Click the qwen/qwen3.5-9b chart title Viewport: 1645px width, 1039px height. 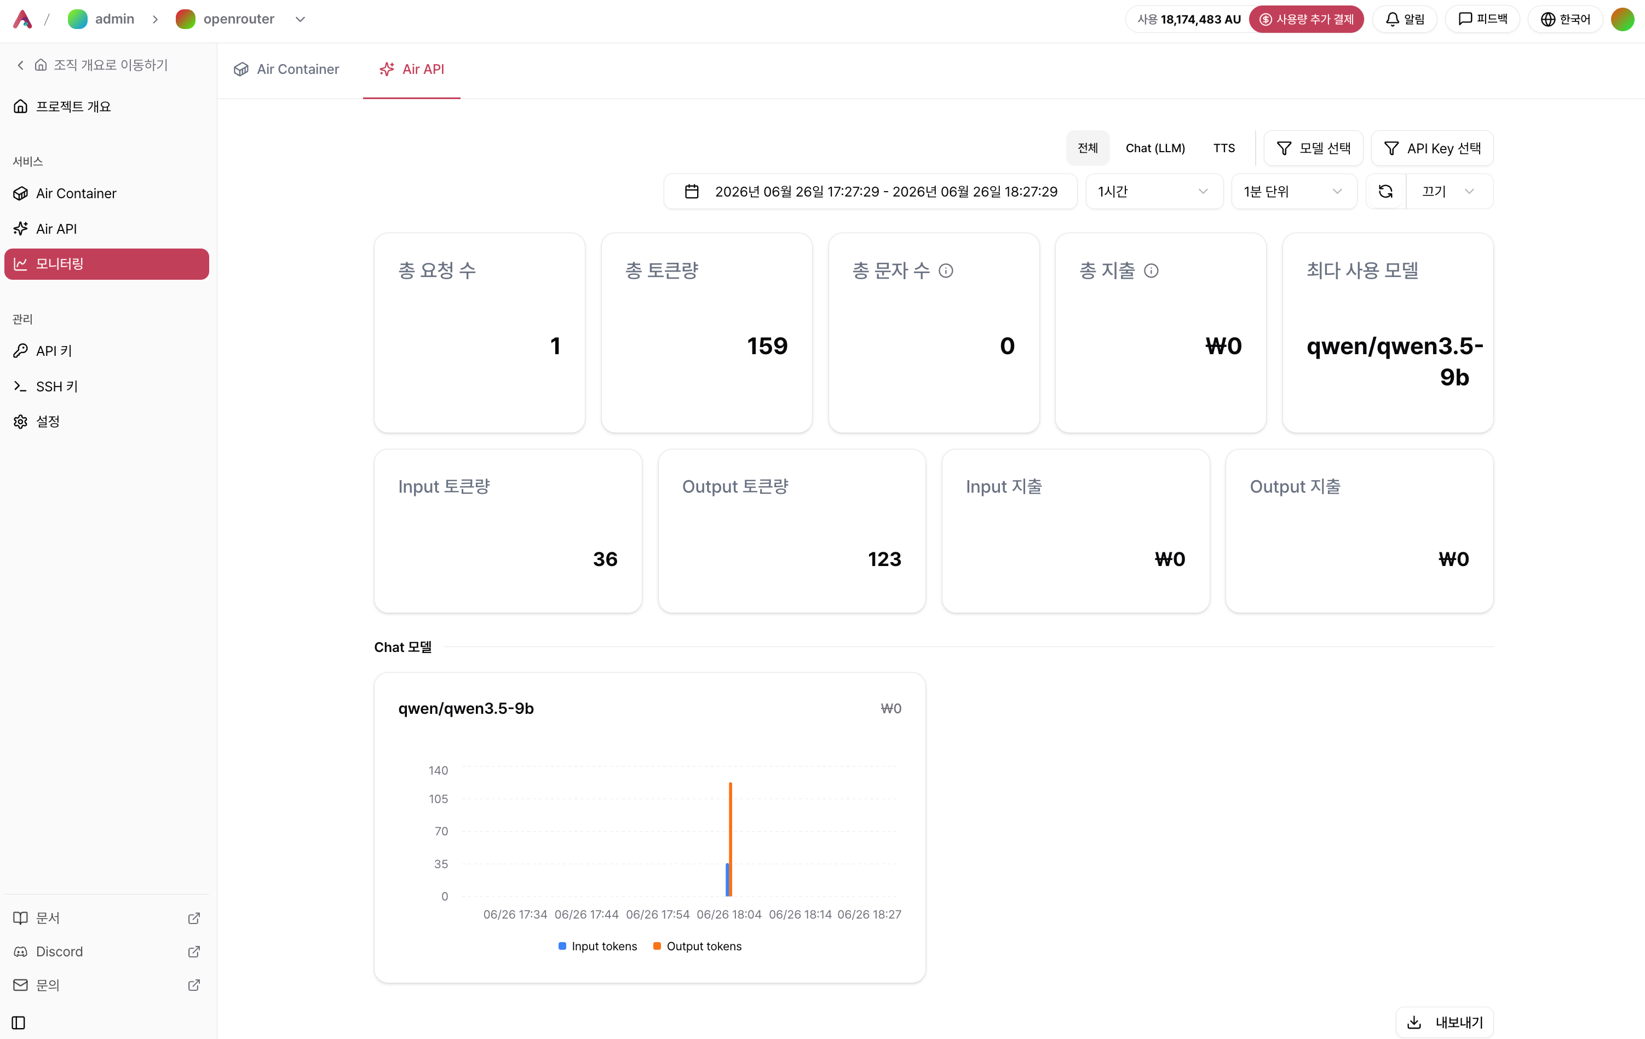[466, 708]
